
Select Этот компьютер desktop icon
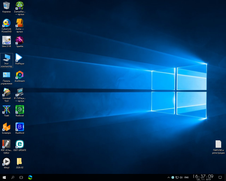tap(6, 60)
